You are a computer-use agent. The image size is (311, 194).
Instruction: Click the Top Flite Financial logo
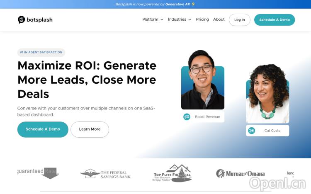click(173, 173)
